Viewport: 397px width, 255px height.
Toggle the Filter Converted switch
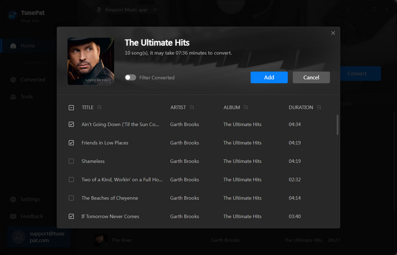(131, 77)
